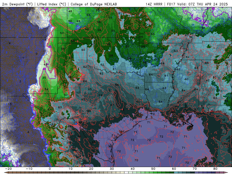Image resolution: width=232 pixels, height=174 pixels.
Task: Click the dewpoint value 18 on the map
Action: [108, 44]
